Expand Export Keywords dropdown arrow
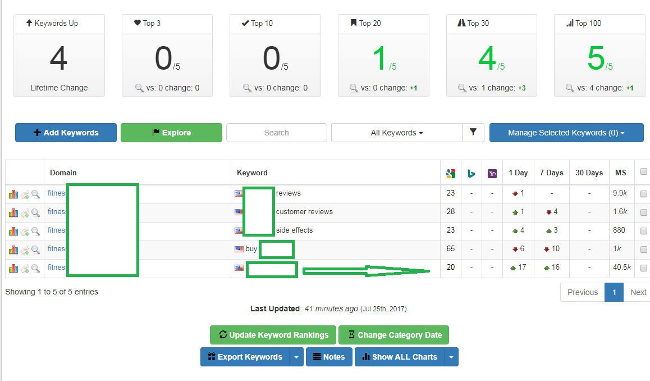 296,357
